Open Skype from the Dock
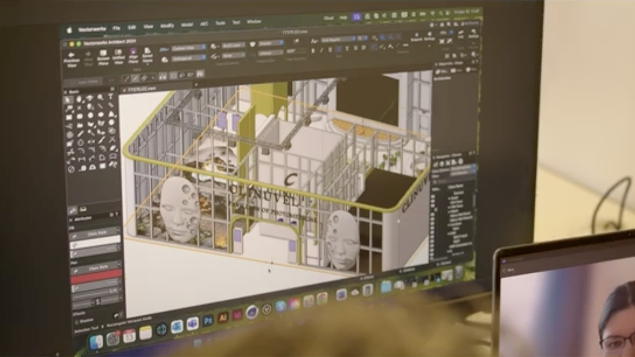The width and height of the screenshot is (635, 357). pyautogui.click(x=281, y=305)
